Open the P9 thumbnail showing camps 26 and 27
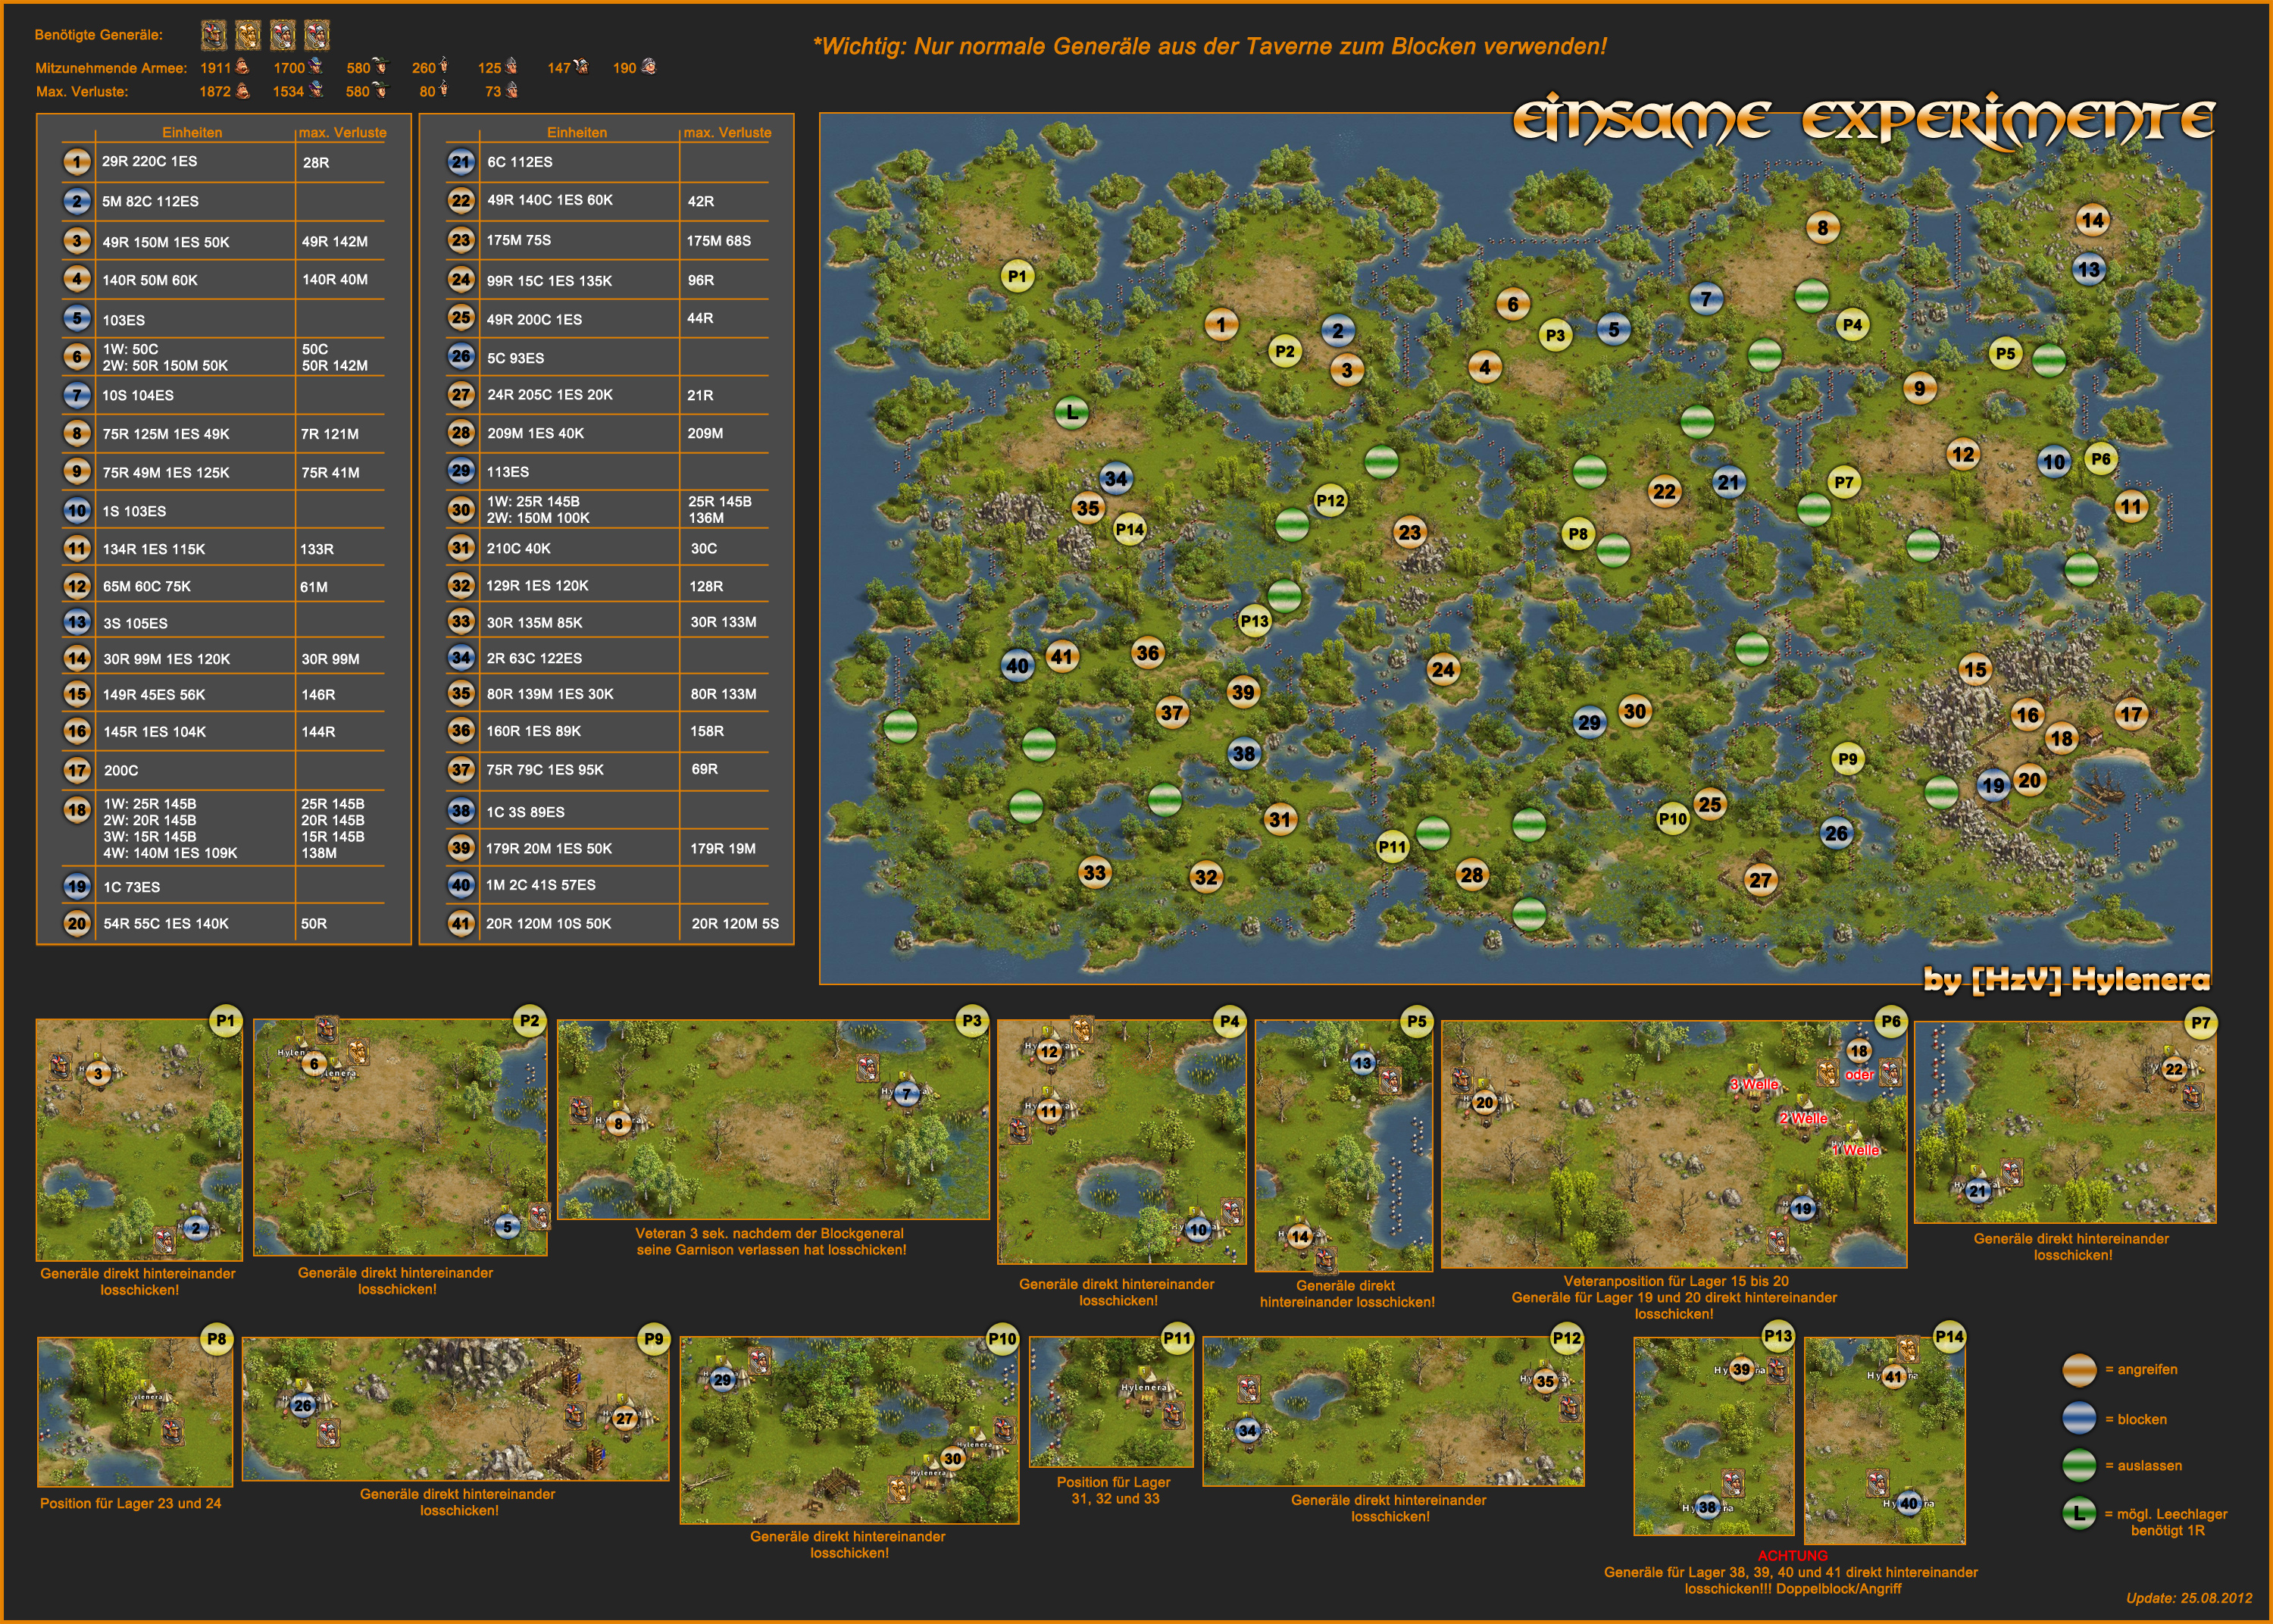2273x1624 pixels. tap(456, 1408)
